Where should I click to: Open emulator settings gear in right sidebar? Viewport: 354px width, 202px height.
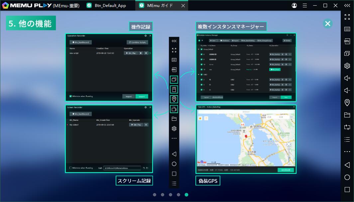[x=347, y=66]
